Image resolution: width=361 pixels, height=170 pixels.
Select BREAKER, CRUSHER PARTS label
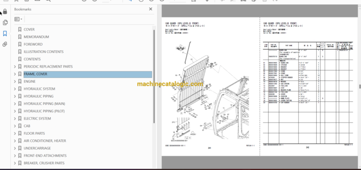(x=44, y=163)
